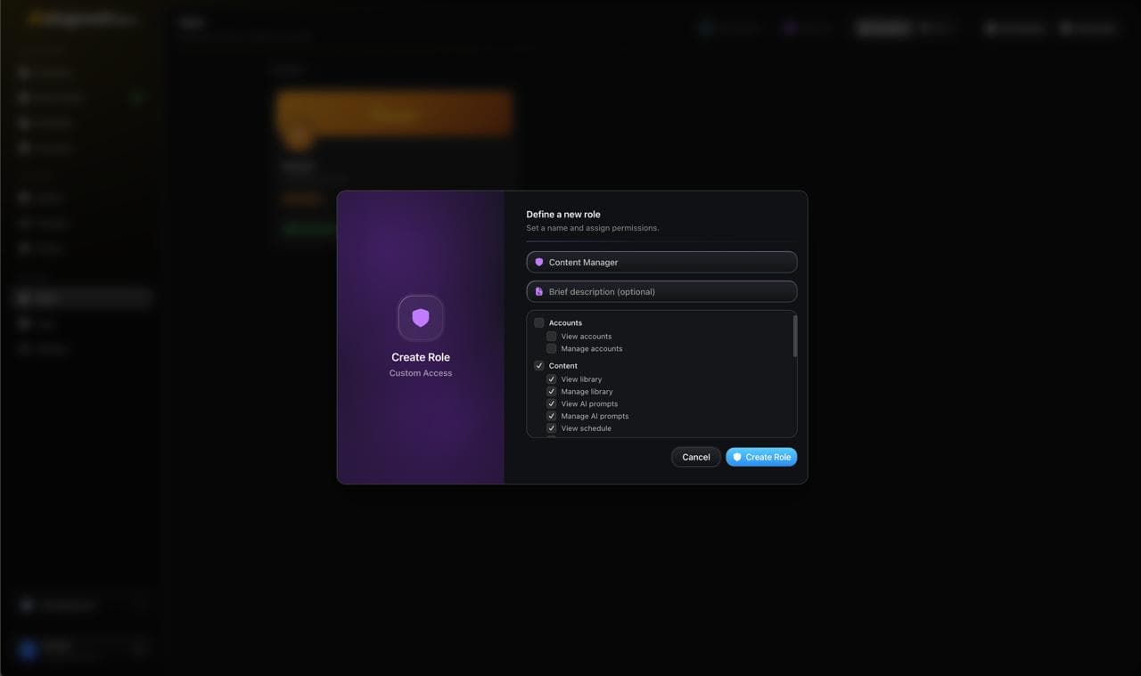The image size is (1141, 676).
Task: Click the shield glyph inside the Create Role button
Action: pos(737,457)
